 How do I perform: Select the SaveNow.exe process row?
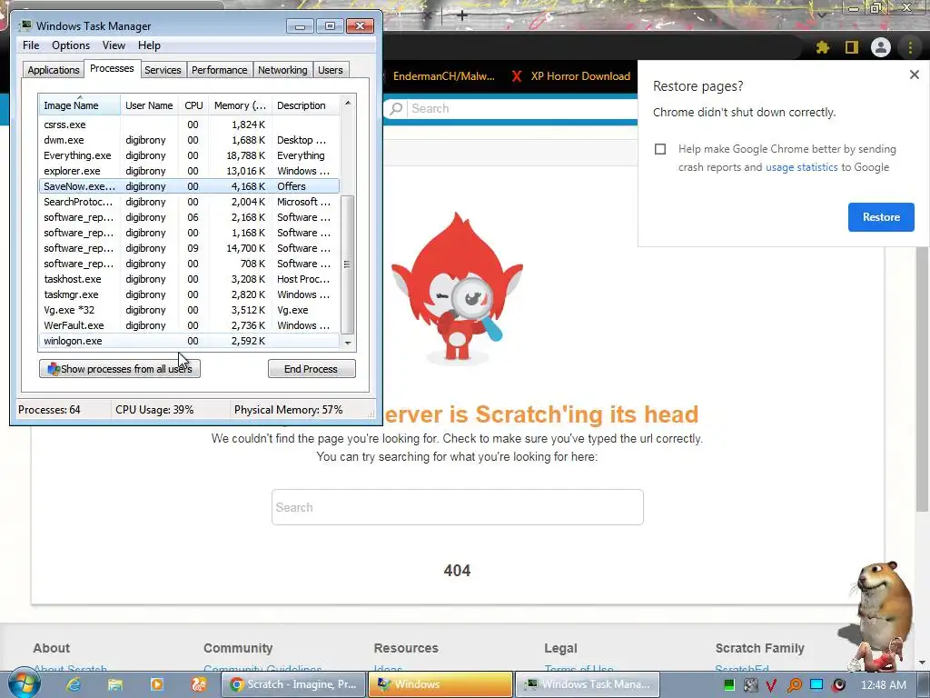click(x=189, y=186)
